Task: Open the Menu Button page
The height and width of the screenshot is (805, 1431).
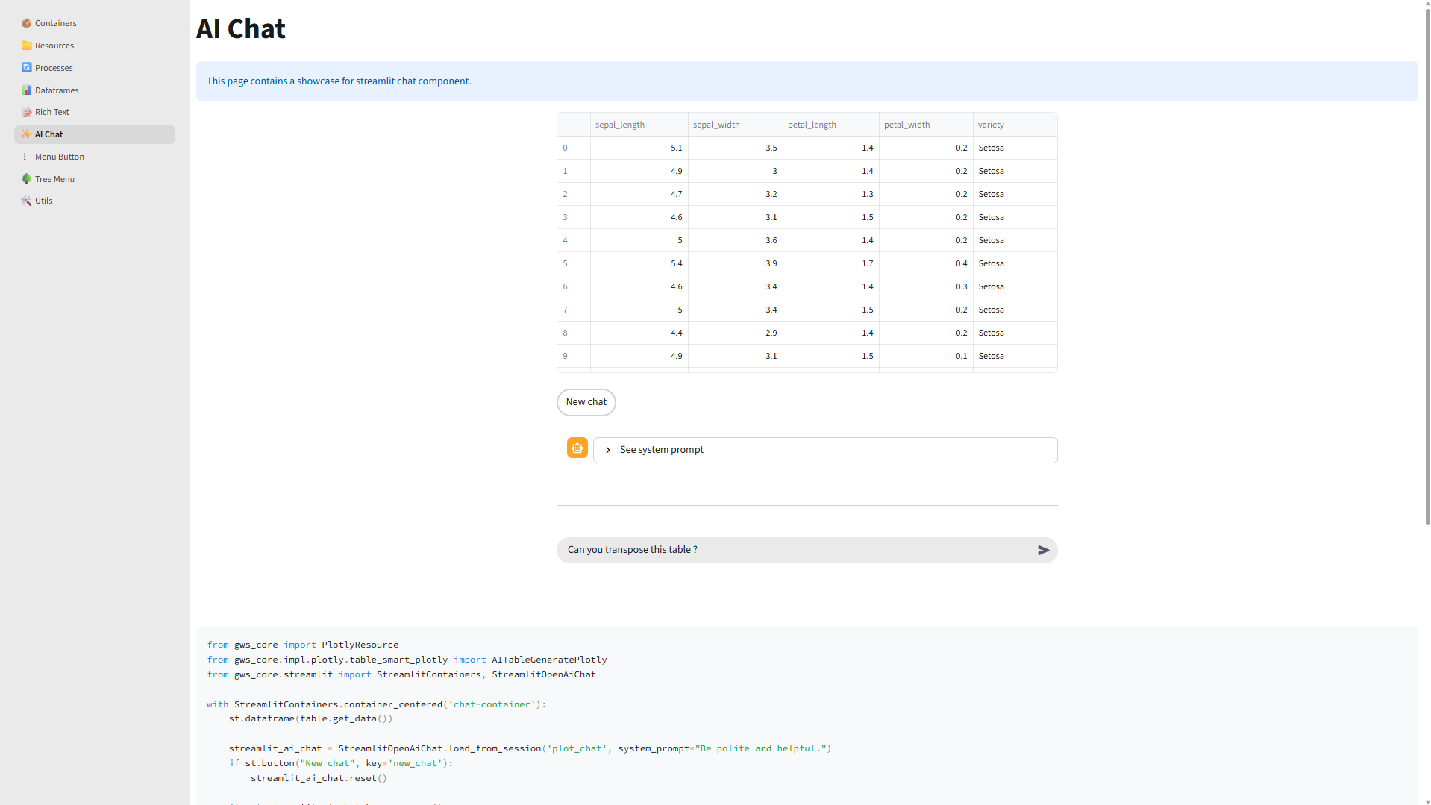Action: tap(60, 157)
